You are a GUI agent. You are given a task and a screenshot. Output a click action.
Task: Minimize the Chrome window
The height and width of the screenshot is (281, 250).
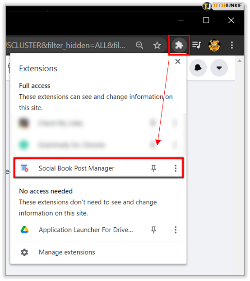pyautogui.click(x=181, y=20)
